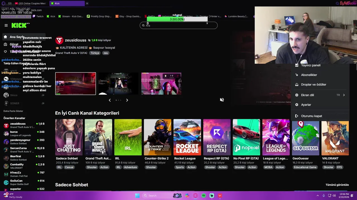Open Opera browser taskbar icon
357x200 pixels.
click(196, 196)
